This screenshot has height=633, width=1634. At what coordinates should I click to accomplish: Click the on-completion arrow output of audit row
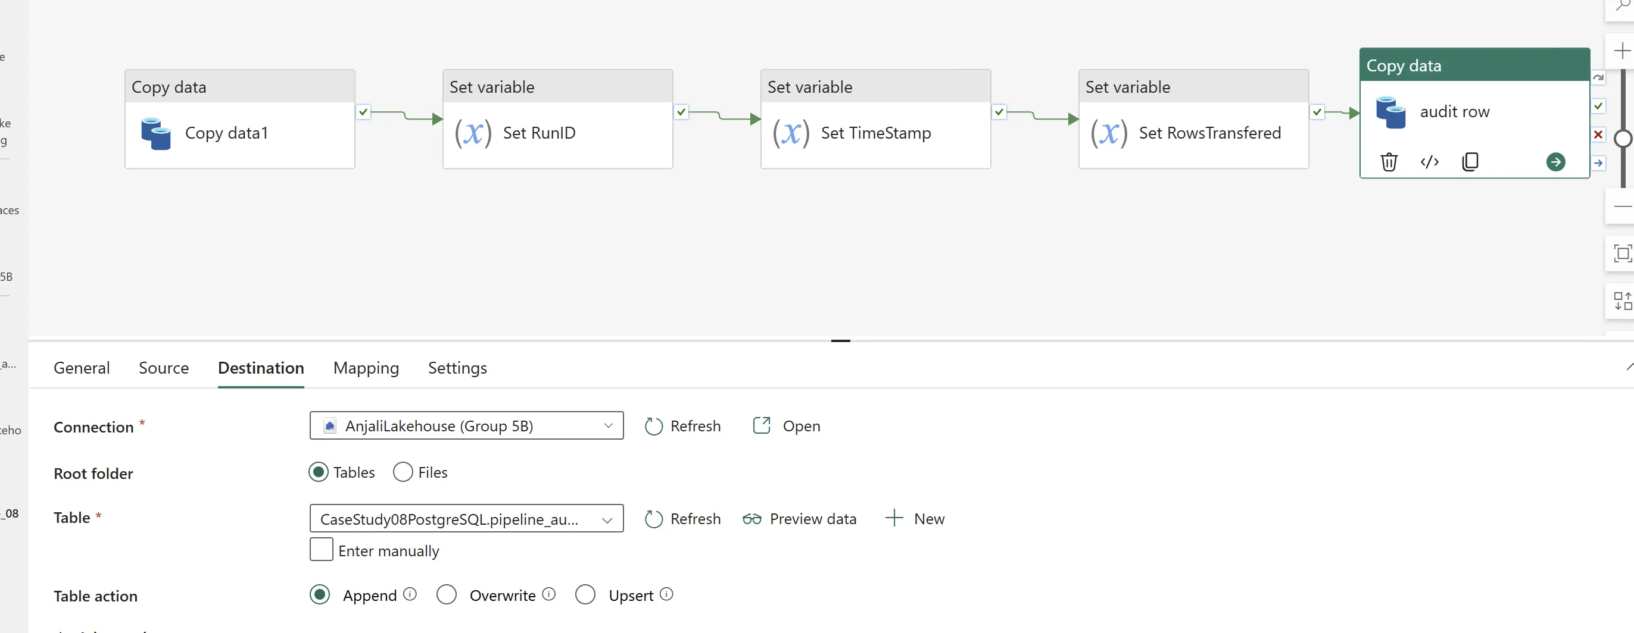tap(1598, 163)
